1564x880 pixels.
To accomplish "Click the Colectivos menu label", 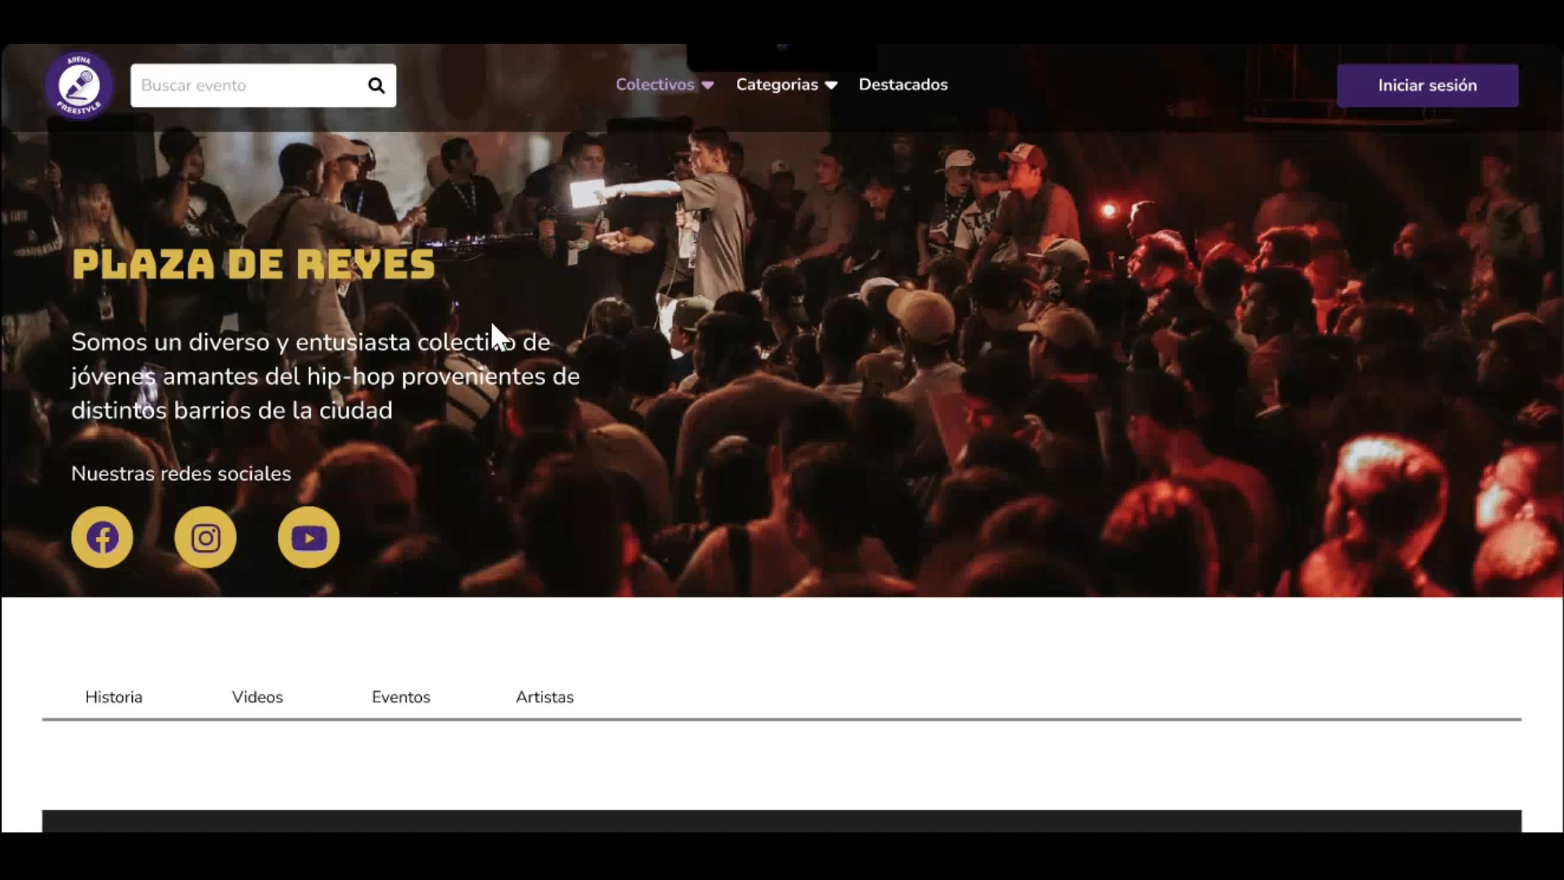I will click(x=654, y=85).
